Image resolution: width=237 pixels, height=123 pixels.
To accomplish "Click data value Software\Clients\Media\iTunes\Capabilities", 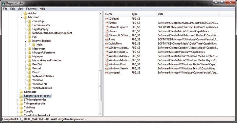I will (183, 31).
